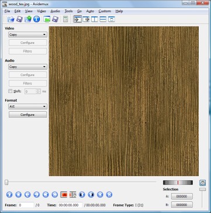Open the Tools menu
Viewport: 211px width, 213px height.
click(68, 11)
